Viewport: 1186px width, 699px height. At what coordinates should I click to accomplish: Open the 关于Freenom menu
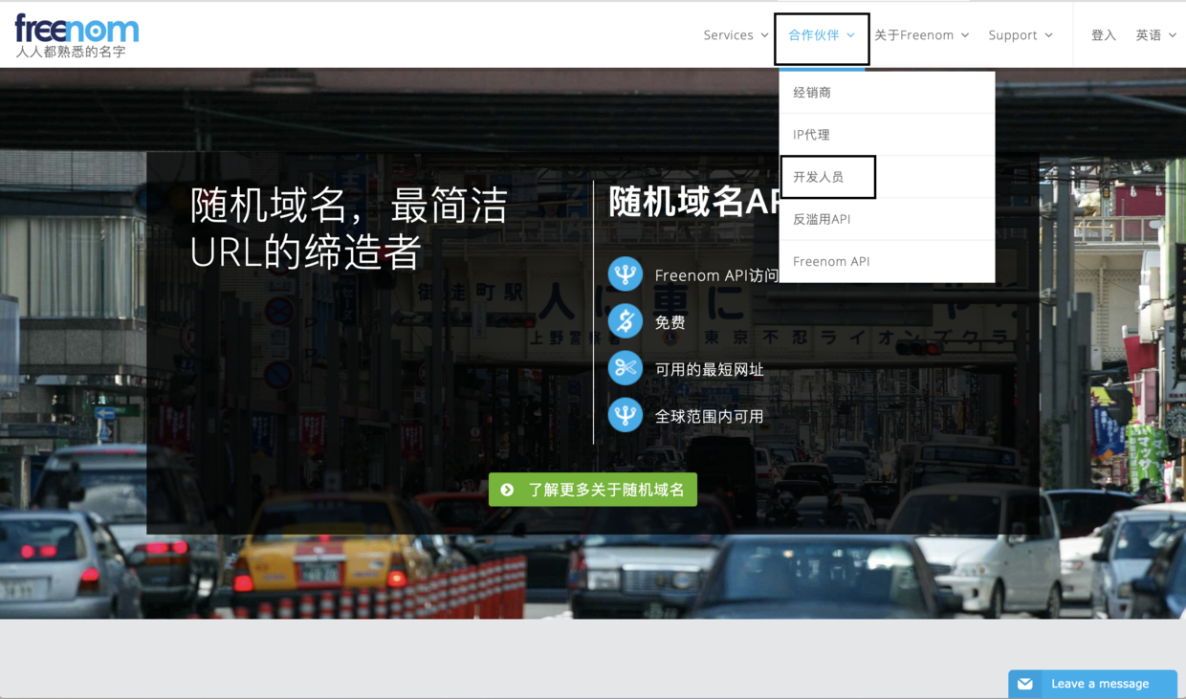(921, 35)
